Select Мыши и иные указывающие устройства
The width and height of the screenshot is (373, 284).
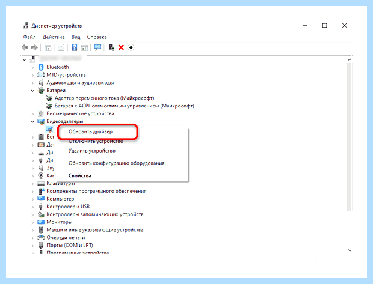tap(95, 230)
